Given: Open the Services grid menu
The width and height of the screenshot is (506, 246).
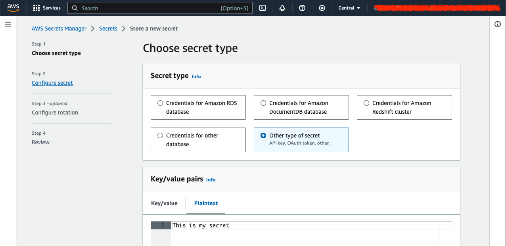Looking at the screenshot, I should click(x=47, y=8).
